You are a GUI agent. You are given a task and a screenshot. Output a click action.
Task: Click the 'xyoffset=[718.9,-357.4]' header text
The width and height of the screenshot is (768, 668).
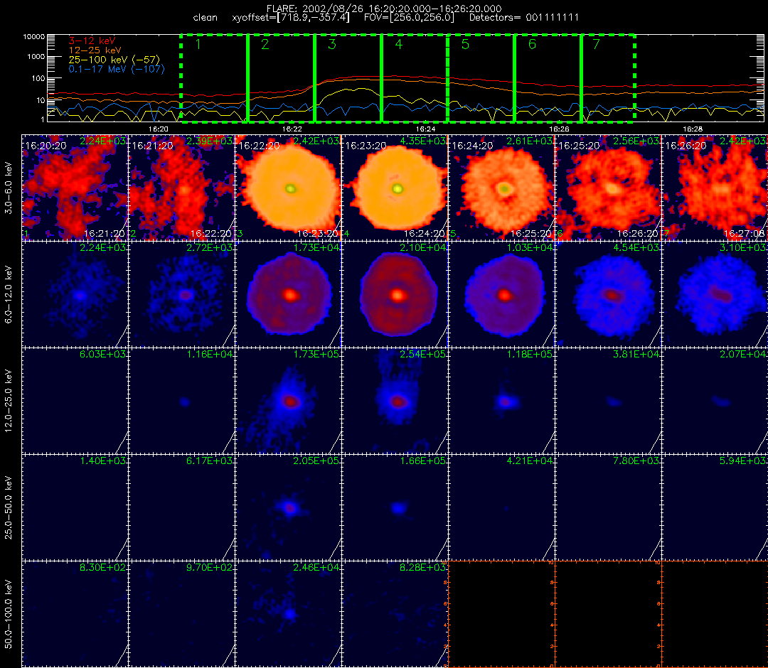tap(291, 18)
